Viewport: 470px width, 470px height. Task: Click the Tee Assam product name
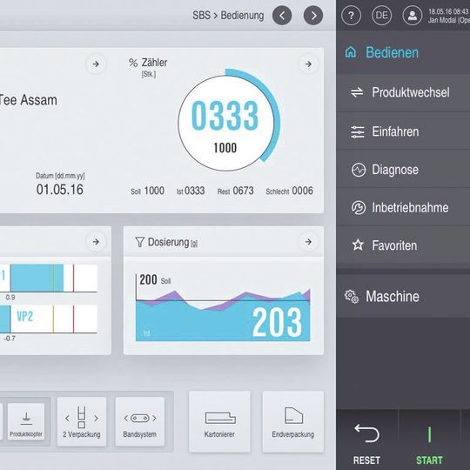coord(29,100)
